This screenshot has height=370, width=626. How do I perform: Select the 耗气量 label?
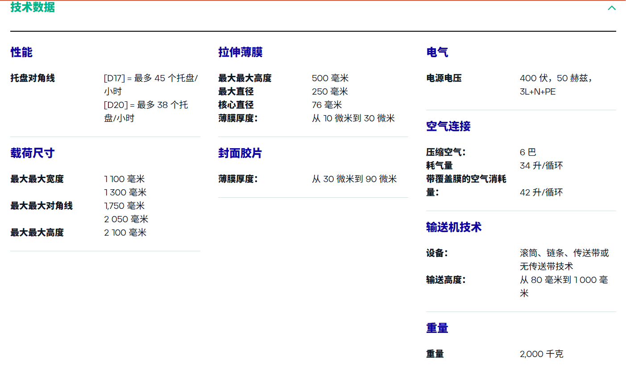[x=439, y=166]
